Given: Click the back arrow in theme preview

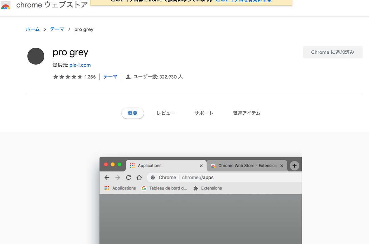Looking at the screenshot, I should [x=107, y=178].
